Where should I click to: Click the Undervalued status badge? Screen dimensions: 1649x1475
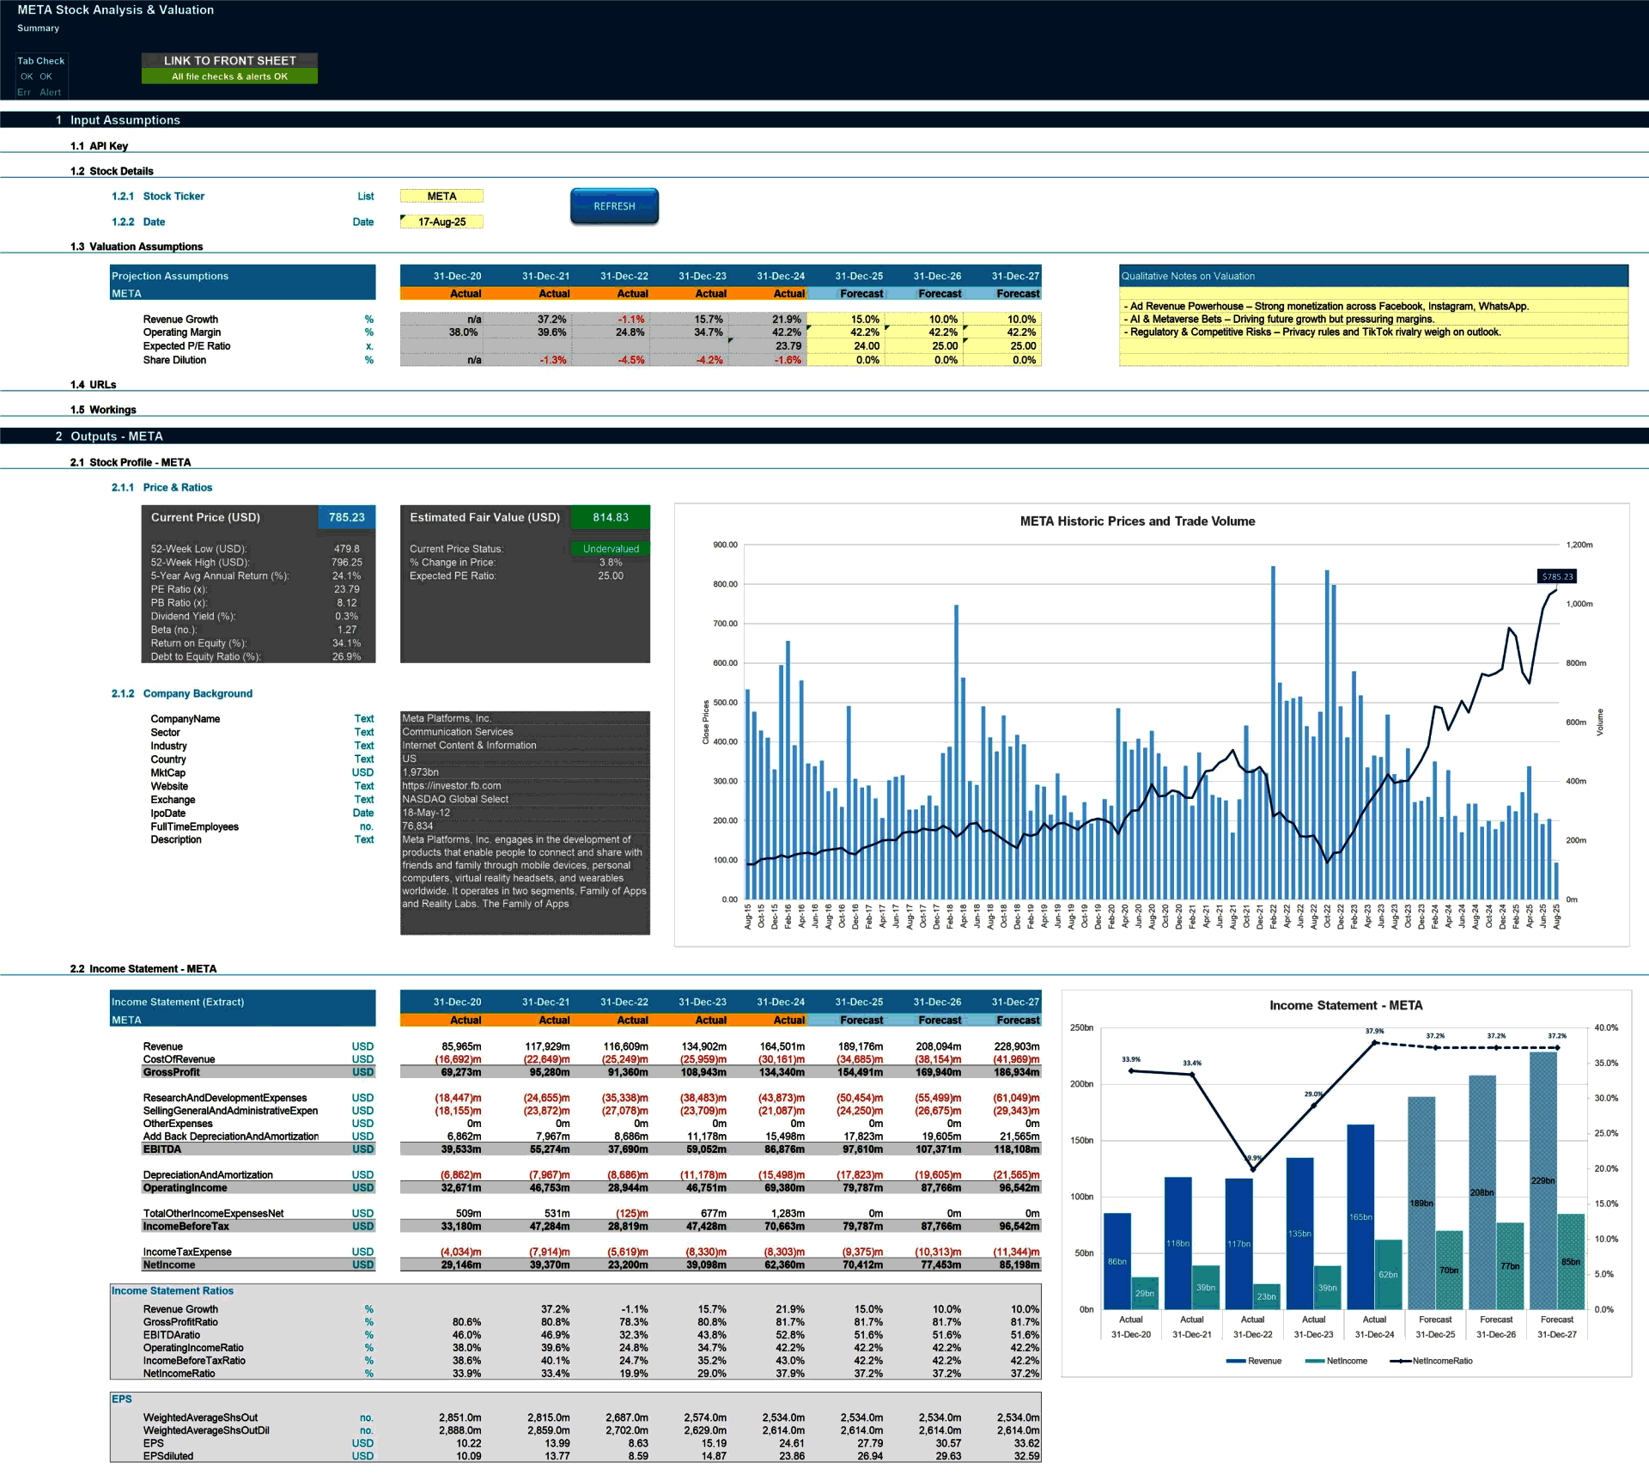coord(611,549)
